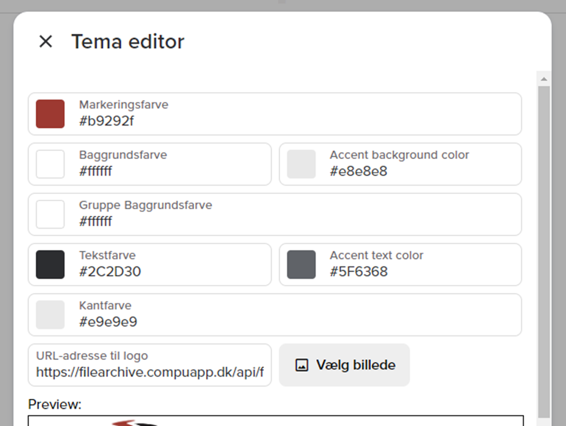Click the Tema editor title text
The width and height of the screenshot is (566, 426).
pyautogui.click(x=128, y=41)
